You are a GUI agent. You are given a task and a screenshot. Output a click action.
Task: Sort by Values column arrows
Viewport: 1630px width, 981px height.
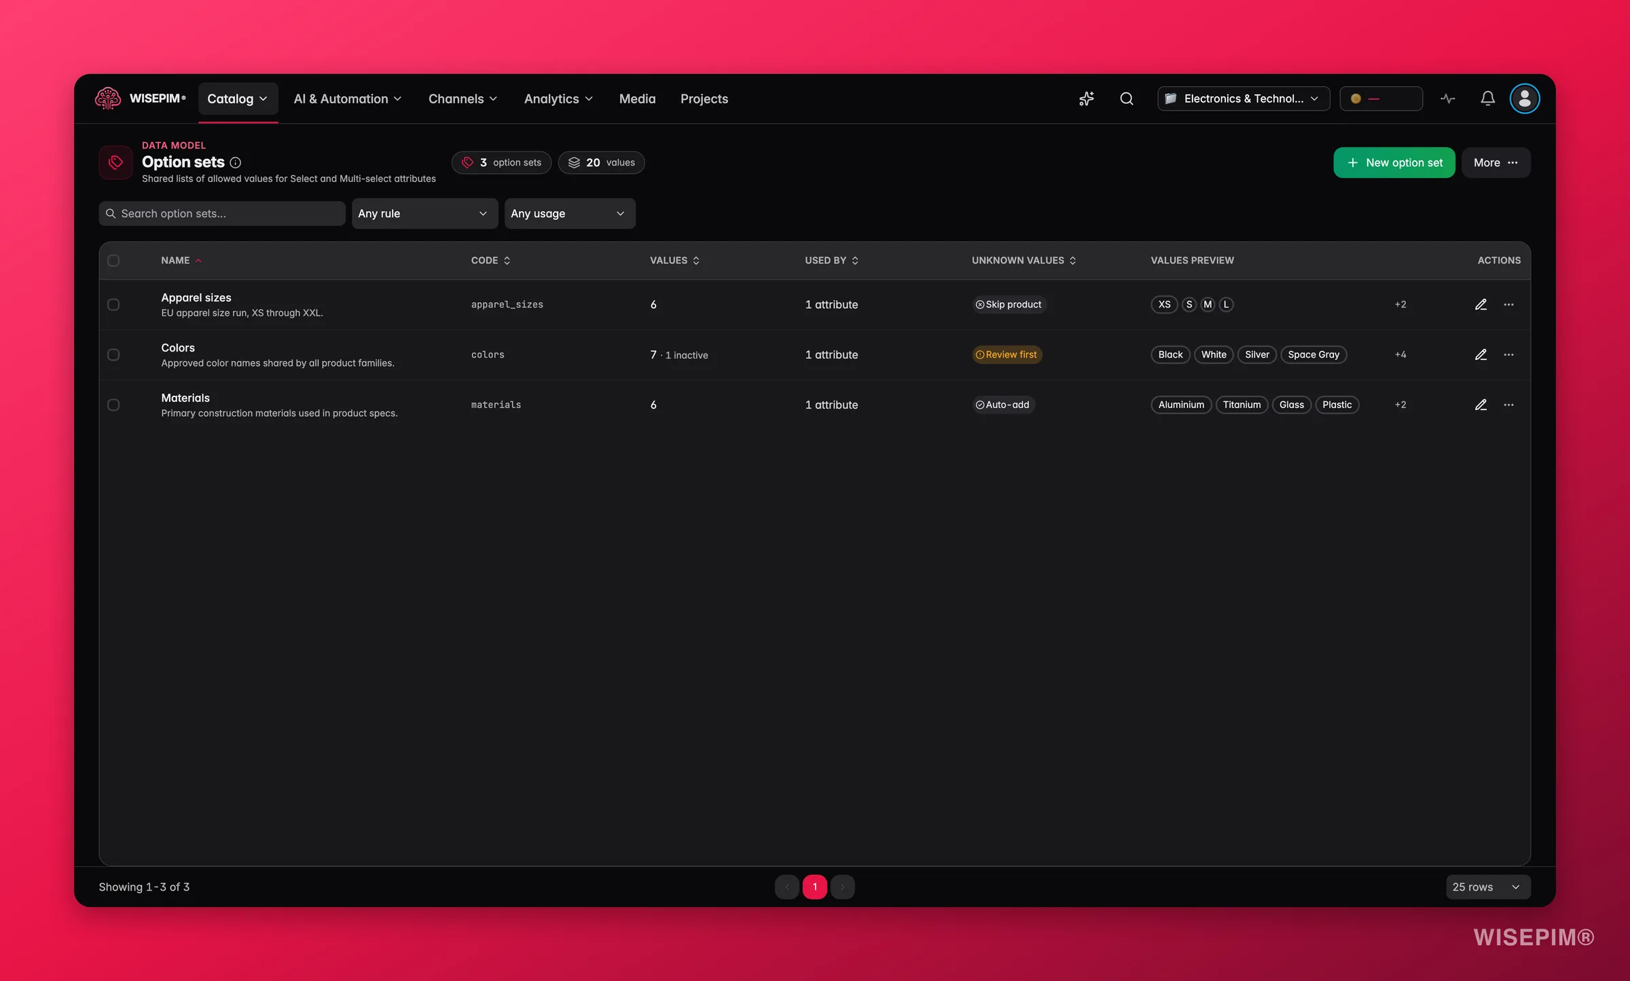pos(696,261)
